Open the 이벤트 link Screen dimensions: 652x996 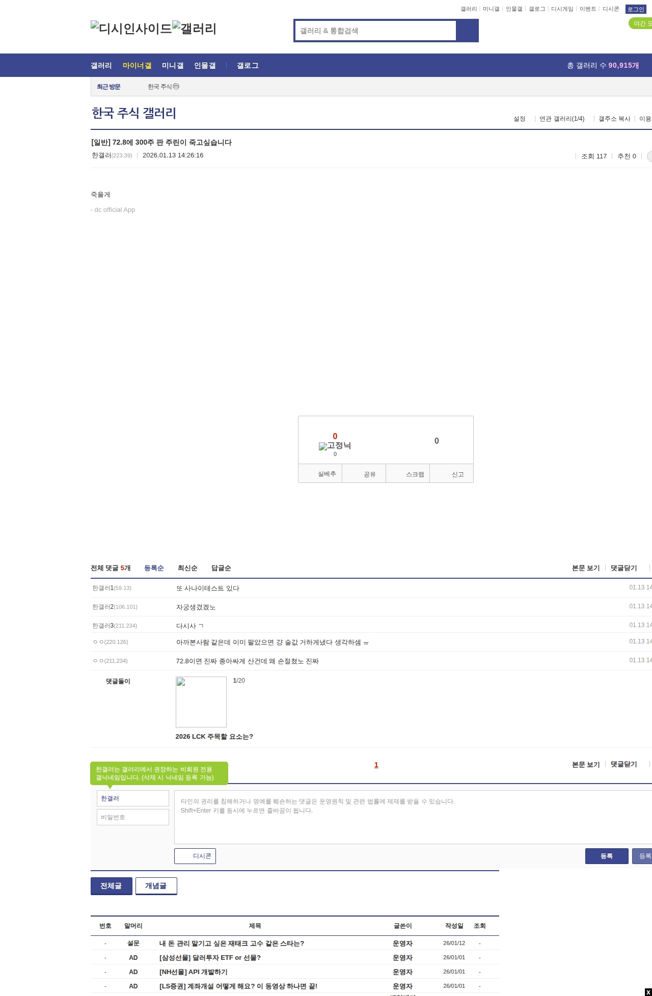pos(588,9)
